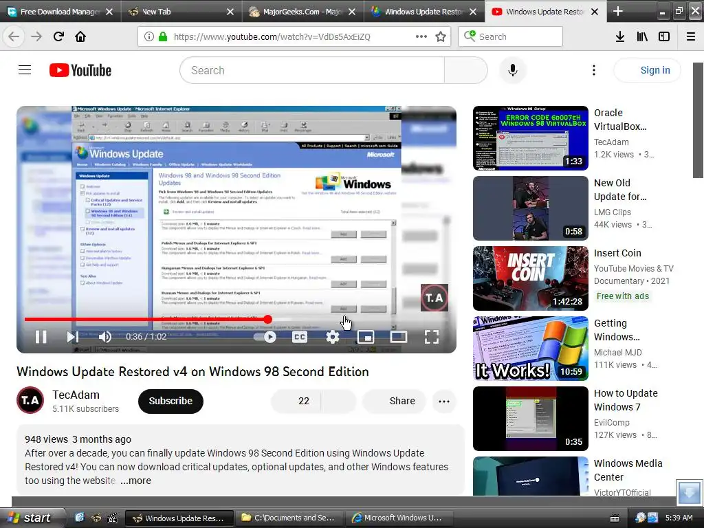Pause the video

41,337
